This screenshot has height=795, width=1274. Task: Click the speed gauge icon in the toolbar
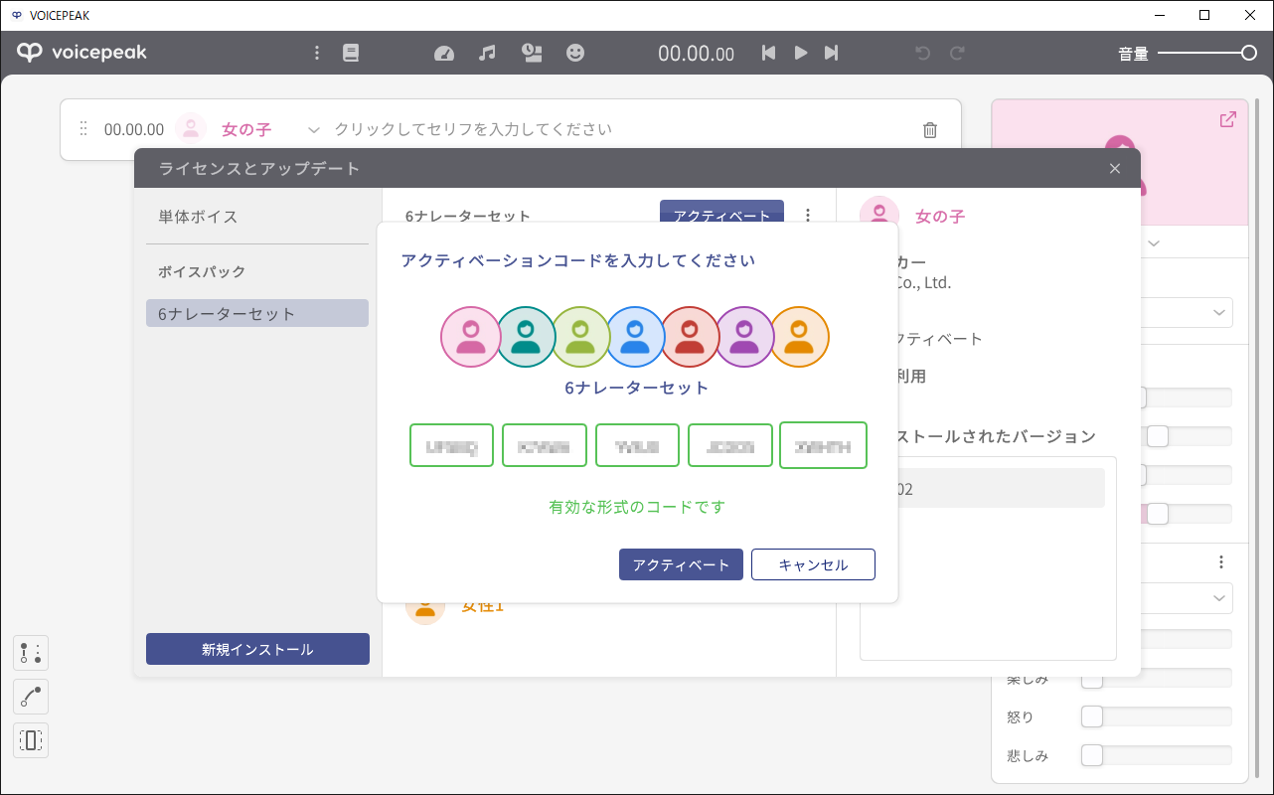444,52
